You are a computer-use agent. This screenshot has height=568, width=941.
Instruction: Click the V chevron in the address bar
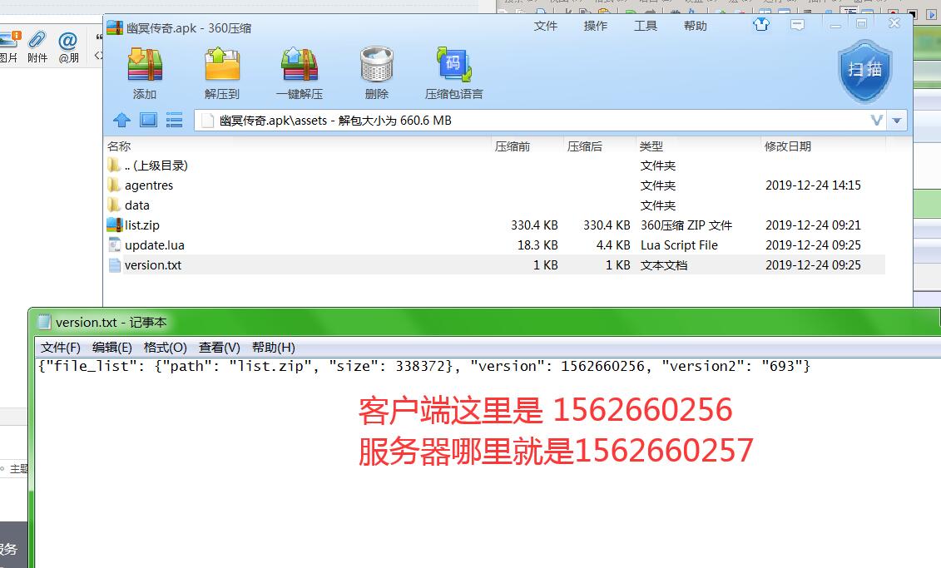[x=877, y=121]
